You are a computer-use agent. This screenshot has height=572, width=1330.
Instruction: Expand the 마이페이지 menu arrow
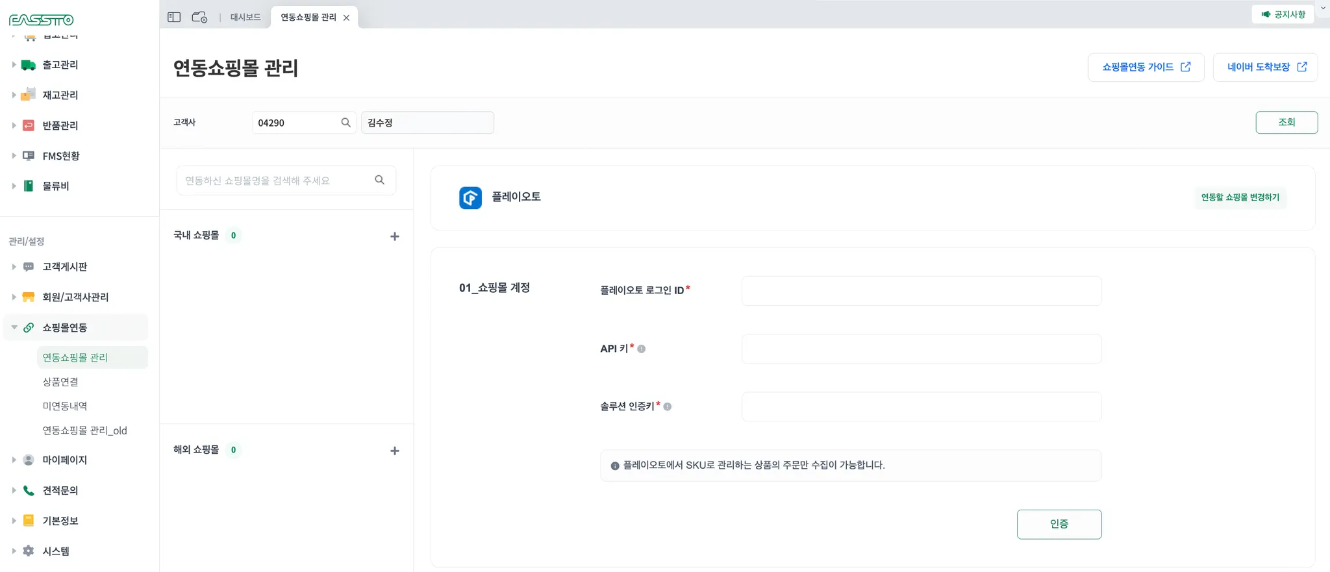pyautogui.click(x=14, y=460)
